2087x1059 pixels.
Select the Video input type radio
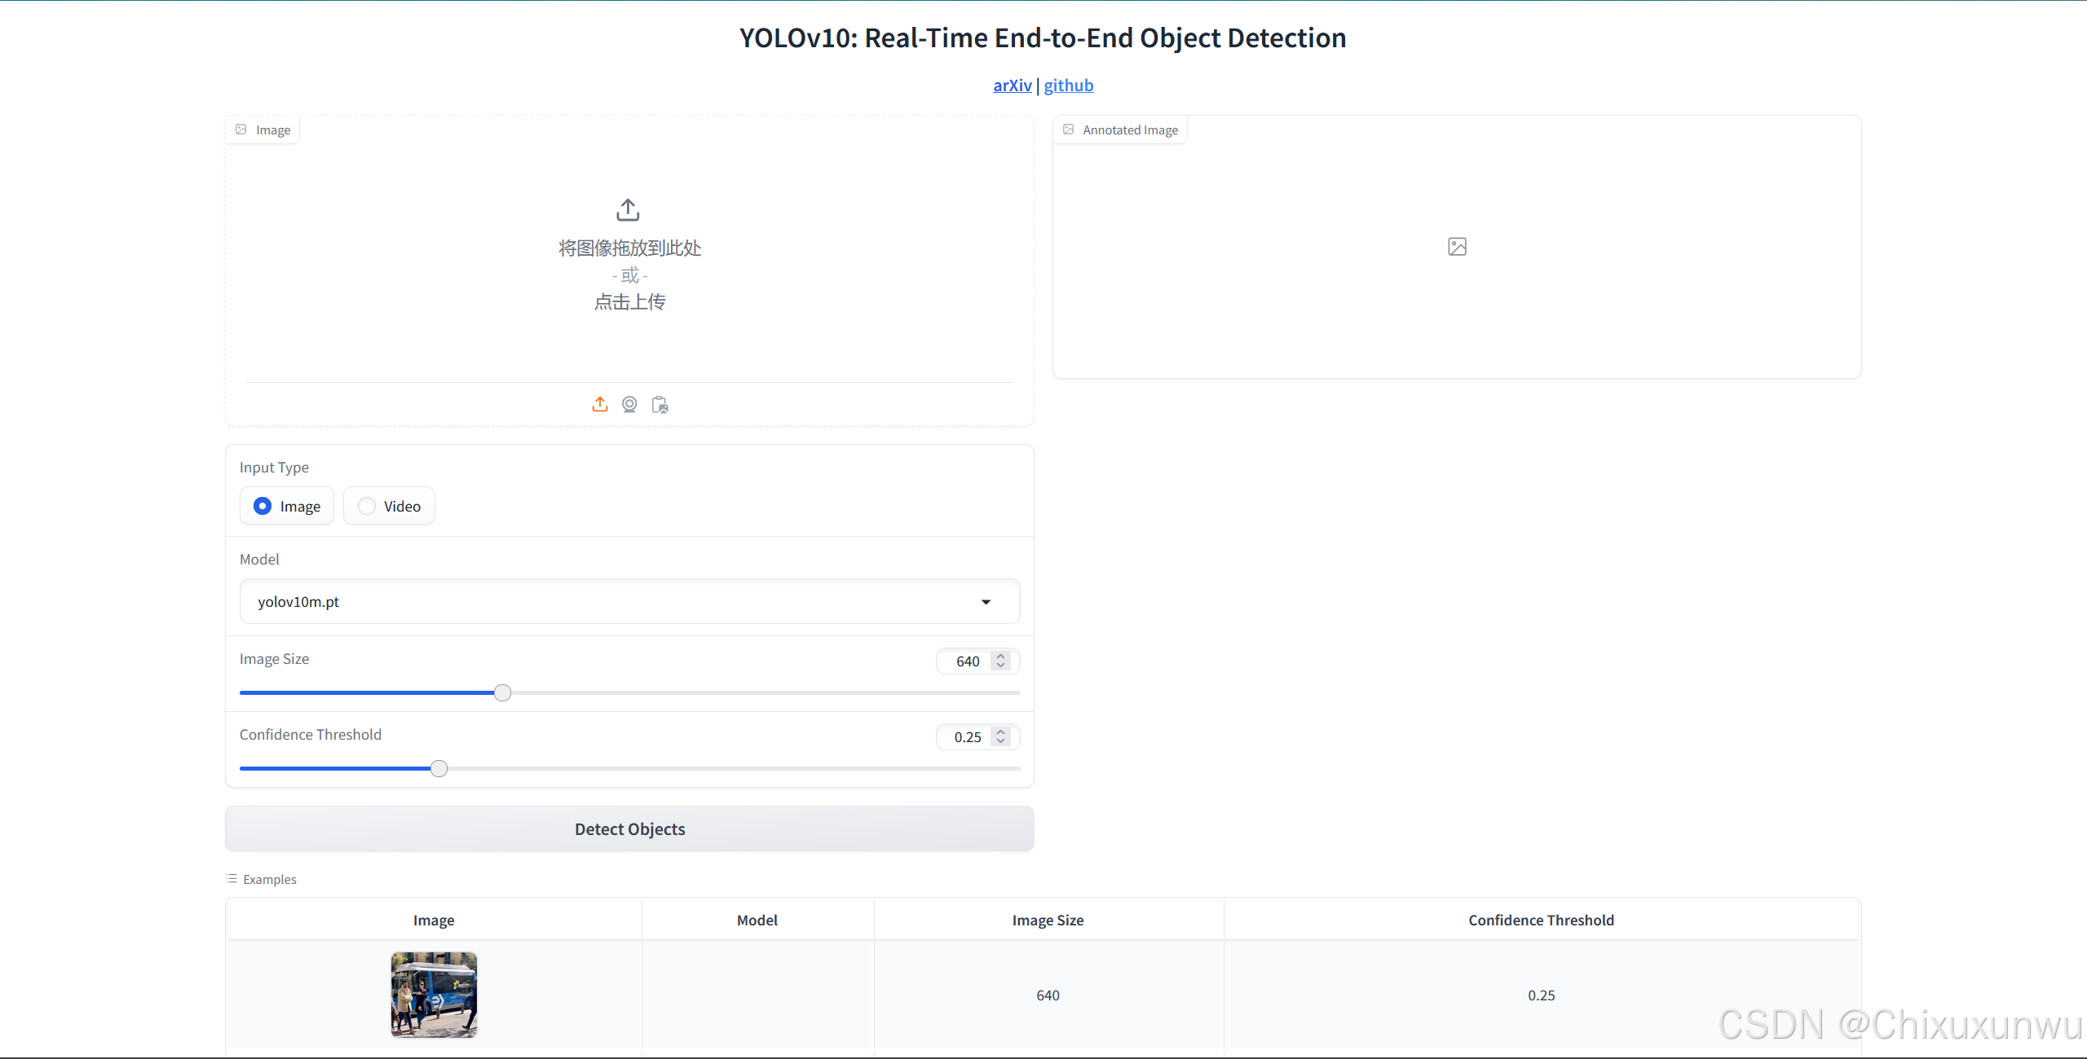pos(367,506)
